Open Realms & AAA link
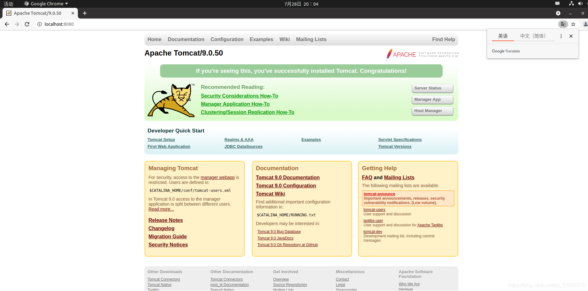The height and width of the screenshot is (291, 588). (x=239, y=140)
